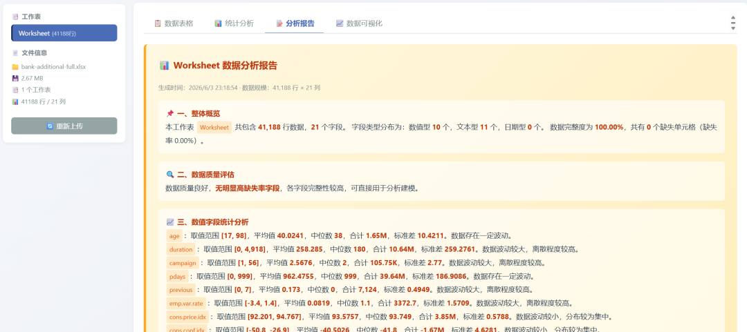Click the duration field tag

pyautogui.click(x=181, y=249)
